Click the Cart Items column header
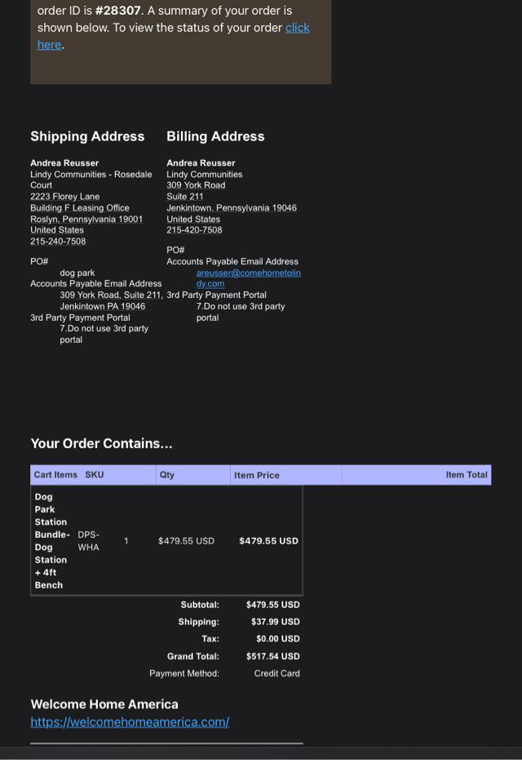 pyautogui.click(x=55, y=474)
